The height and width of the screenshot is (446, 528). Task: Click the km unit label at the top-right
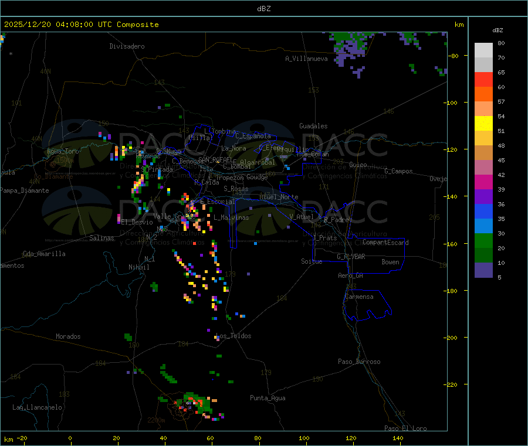tap(459, 25)
